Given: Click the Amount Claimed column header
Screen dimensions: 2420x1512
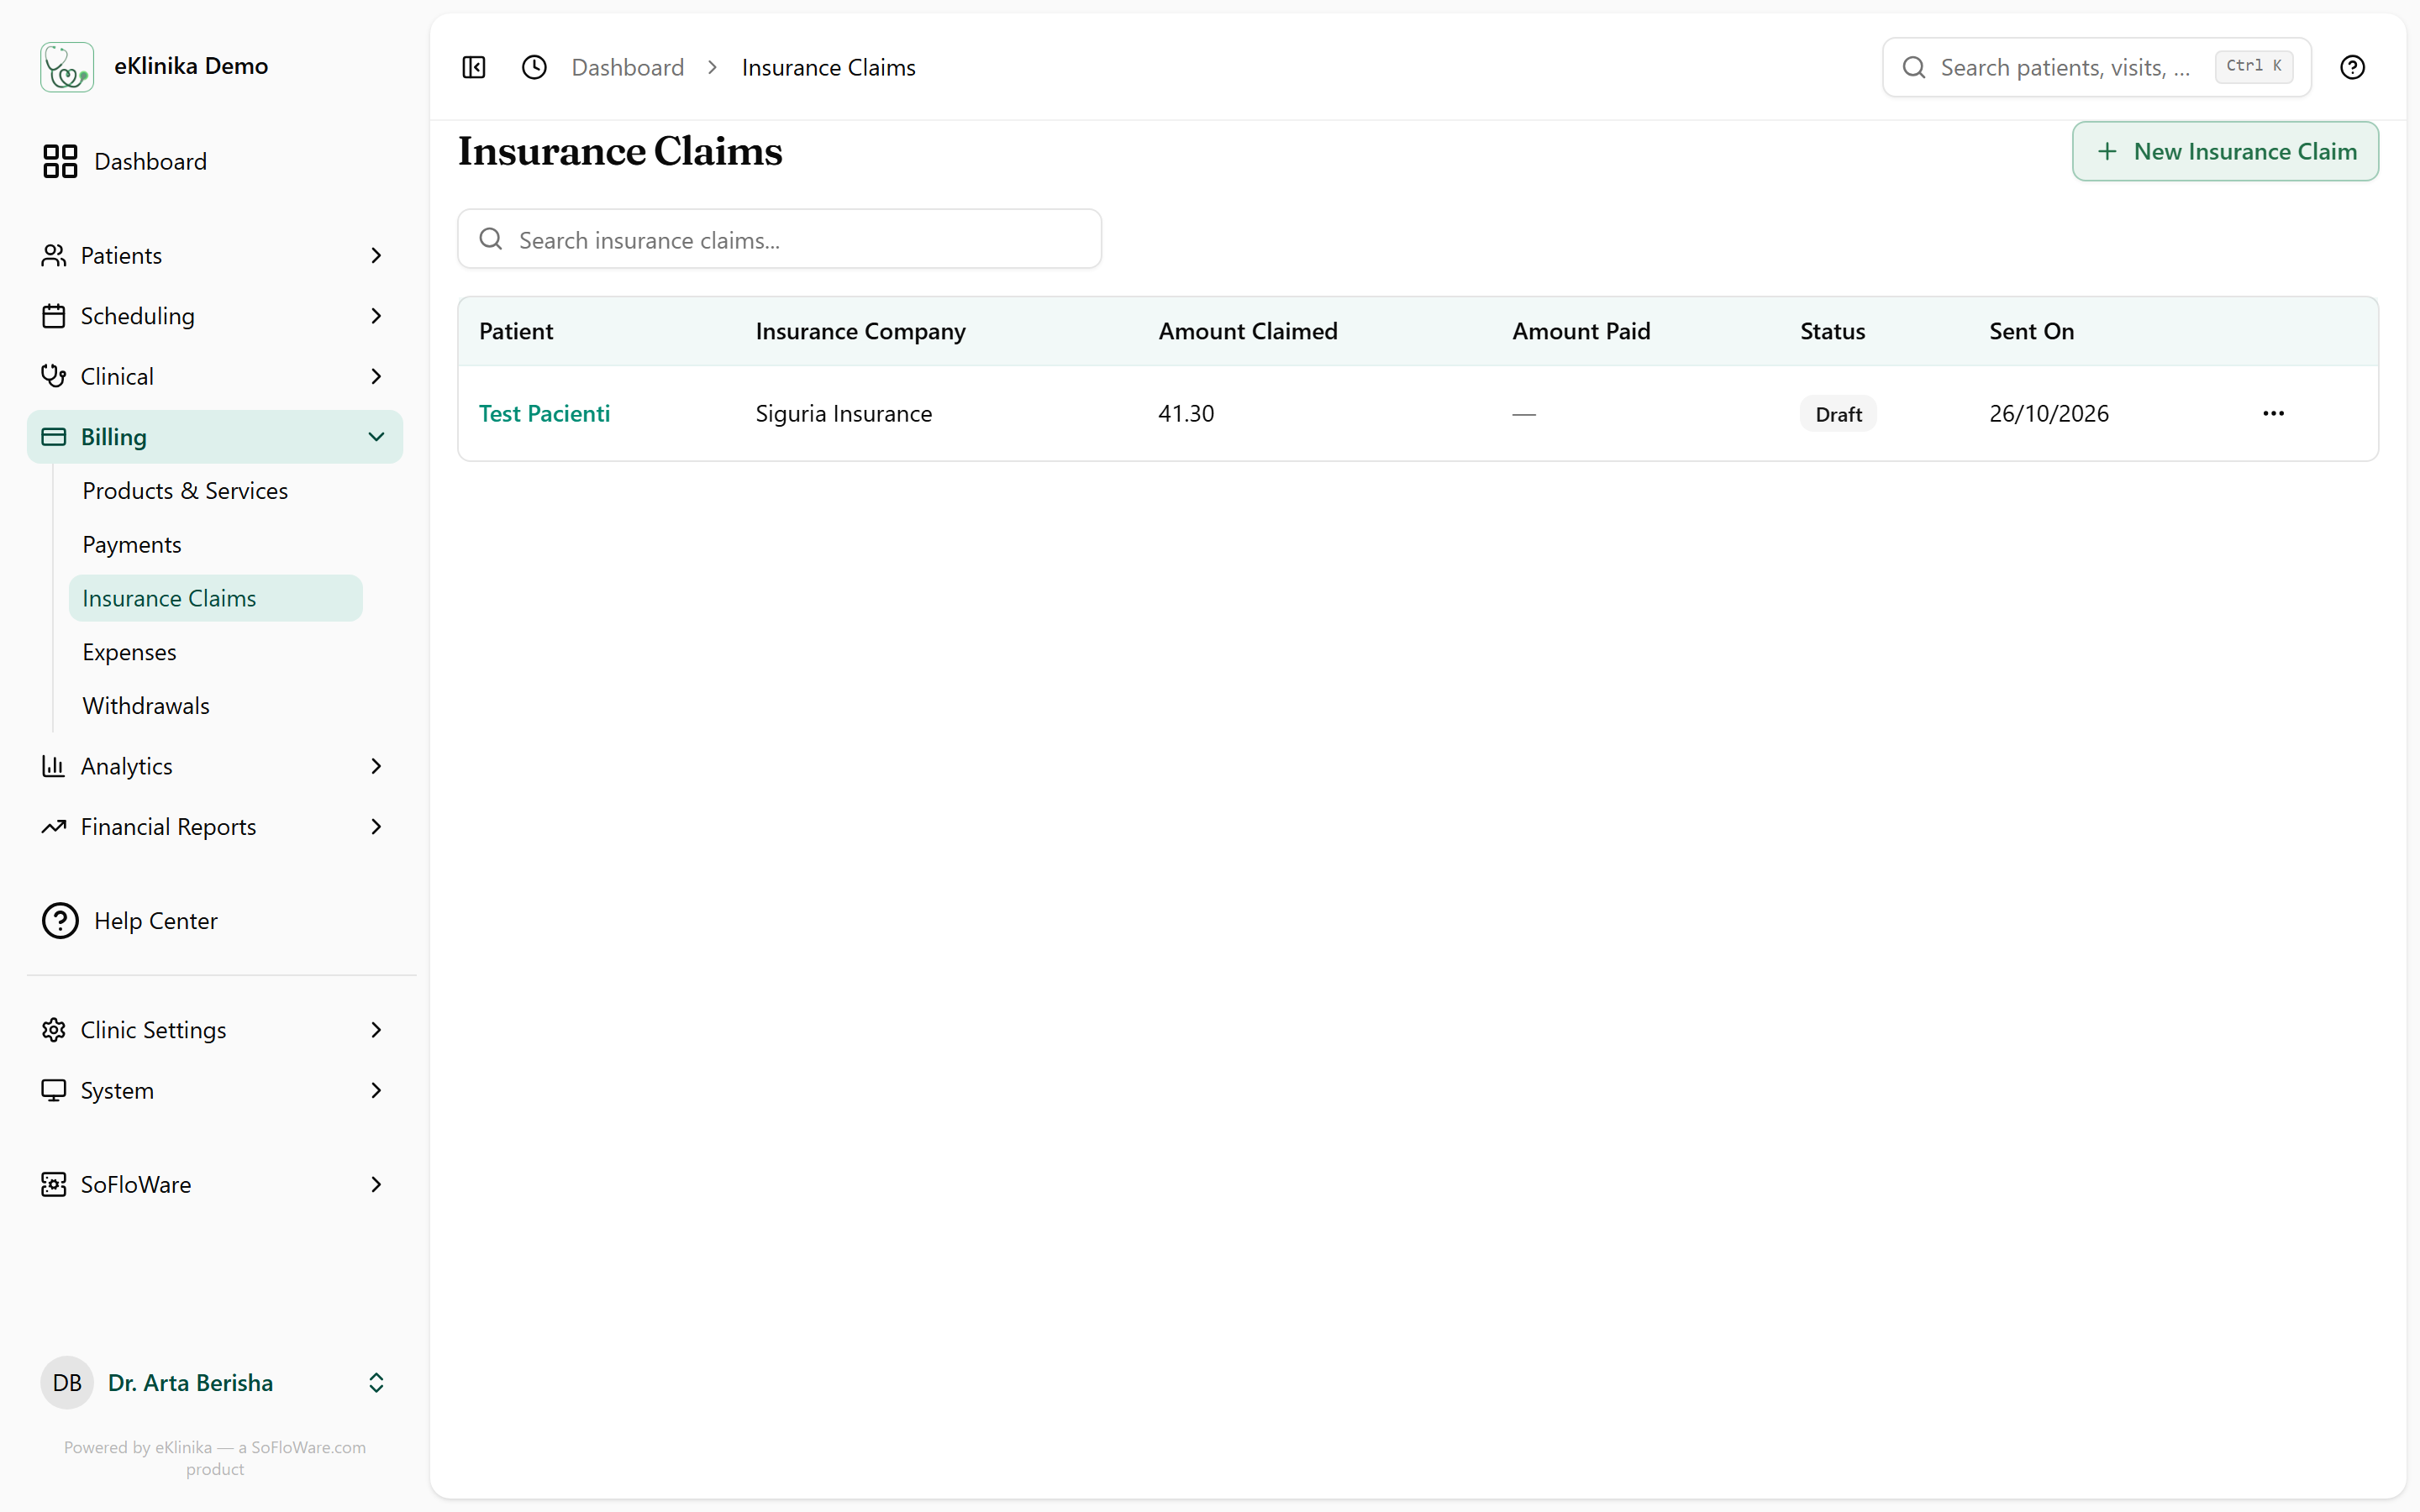Looking at the screenshot, I should pos(1247,331).
